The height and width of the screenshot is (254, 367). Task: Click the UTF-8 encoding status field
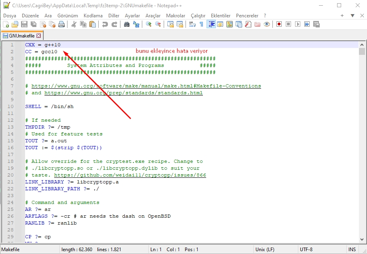[306, 249]
